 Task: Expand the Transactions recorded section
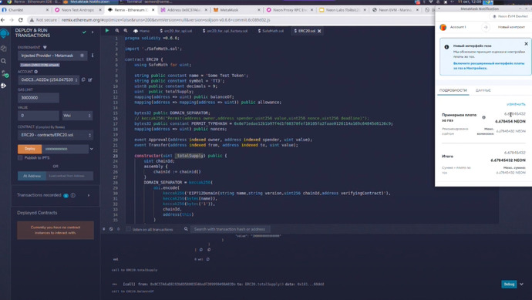tap(89, 195)
